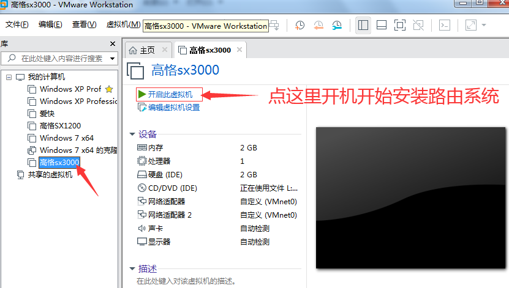Select Windows XP Professic VM entry

tap(78, 102)
